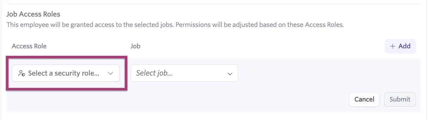428x120 pixels.
Task: Expand the Select job combo box
Action: tap(184, 73)
